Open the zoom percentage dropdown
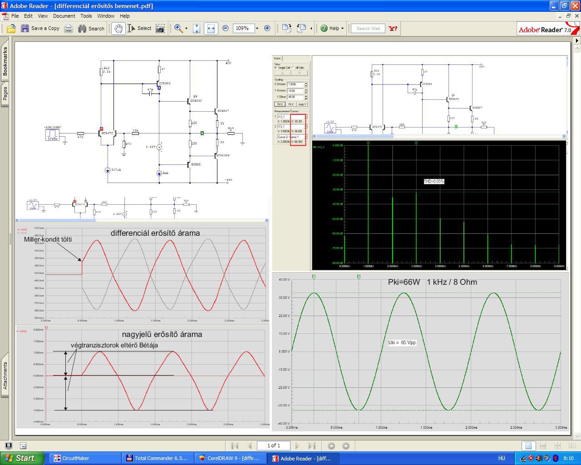This screenshot has height=465, width=581. [x=257, y=28]
